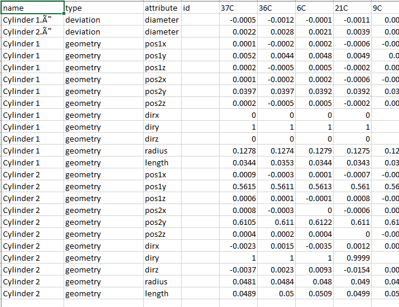The width and height of the screenshot is (399, 307).
Task: Select the 'name' header cell
Action: (32, 8)
